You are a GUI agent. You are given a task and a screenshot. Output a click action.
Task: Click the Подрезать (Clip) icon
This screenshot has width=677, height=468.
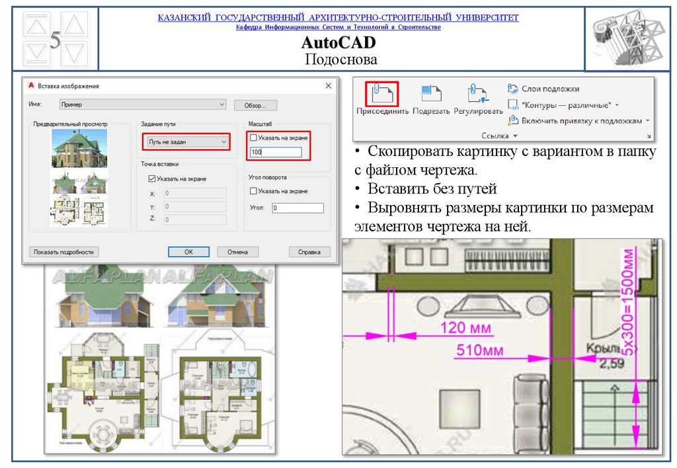tap(431, 93)
